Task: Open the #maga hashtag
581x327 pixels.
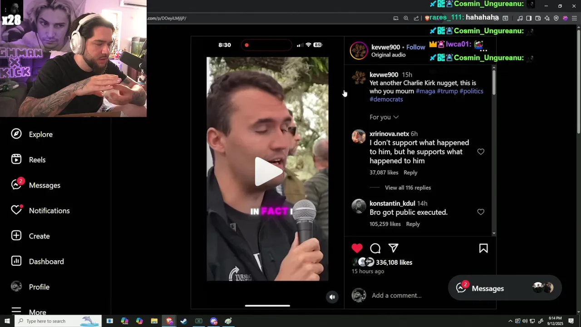Action: pos(425,91)
